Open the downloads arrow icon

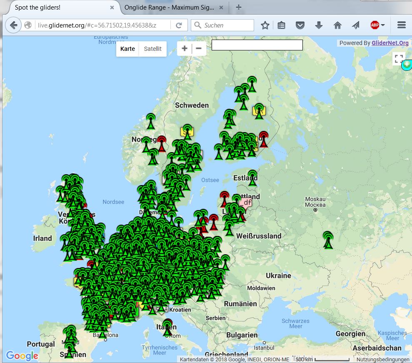[x=319, y=25]
